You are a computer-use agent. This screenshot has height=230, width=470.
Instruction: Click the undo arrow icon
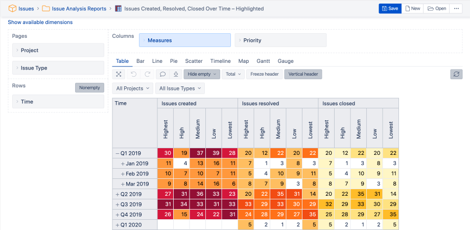[134, 75]
